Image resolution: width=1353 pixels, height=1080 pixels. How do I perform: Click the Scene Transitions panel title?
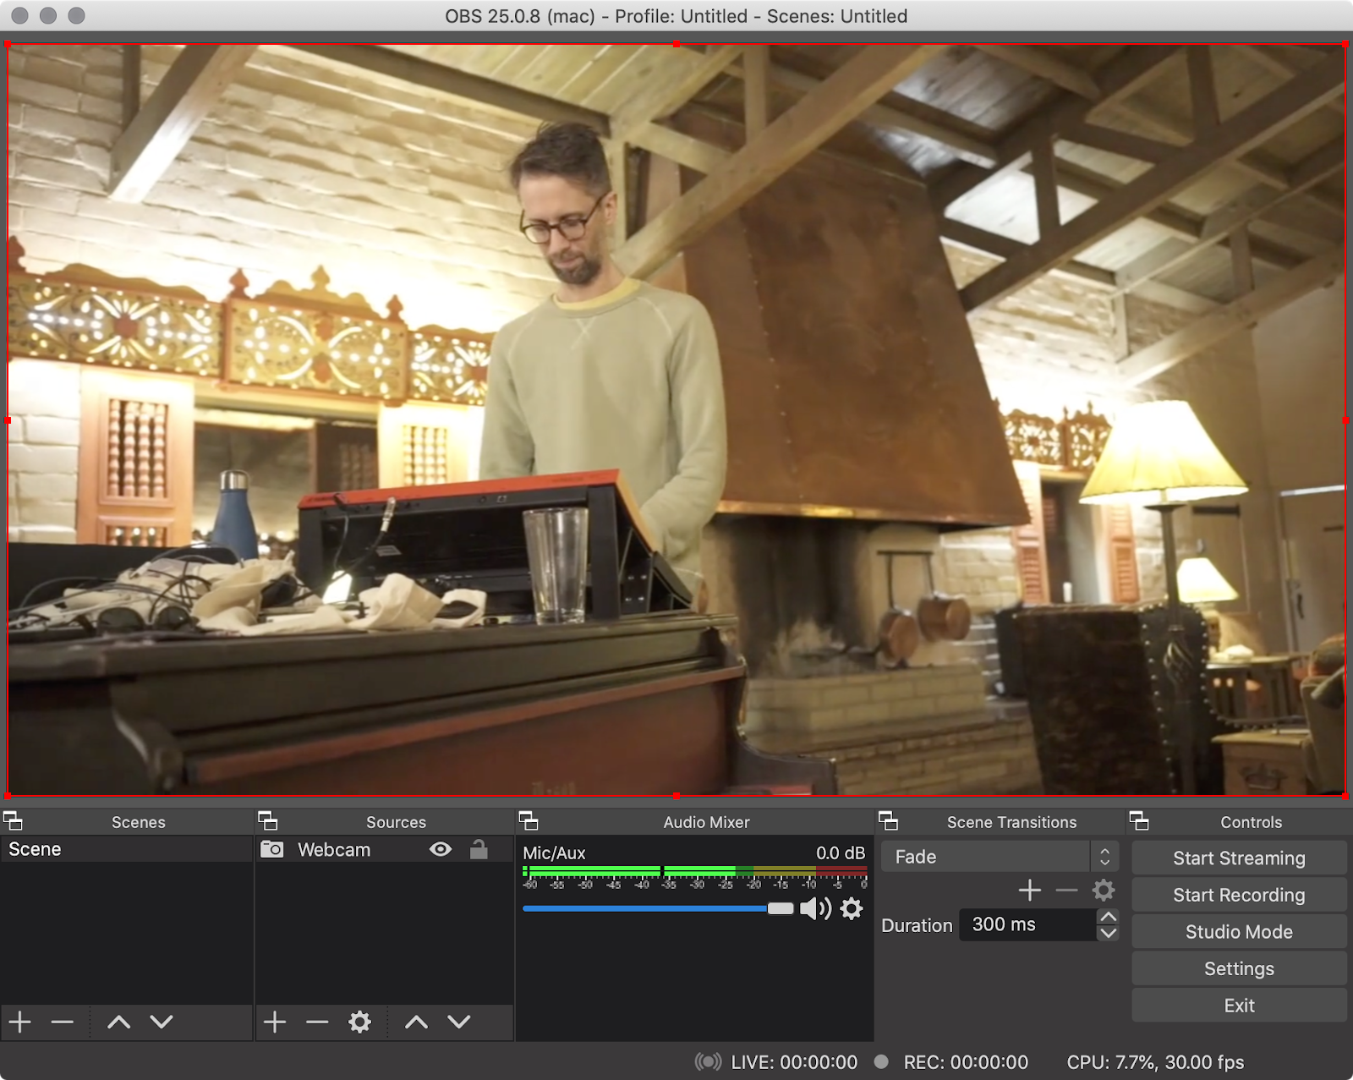coord(1011,822)
